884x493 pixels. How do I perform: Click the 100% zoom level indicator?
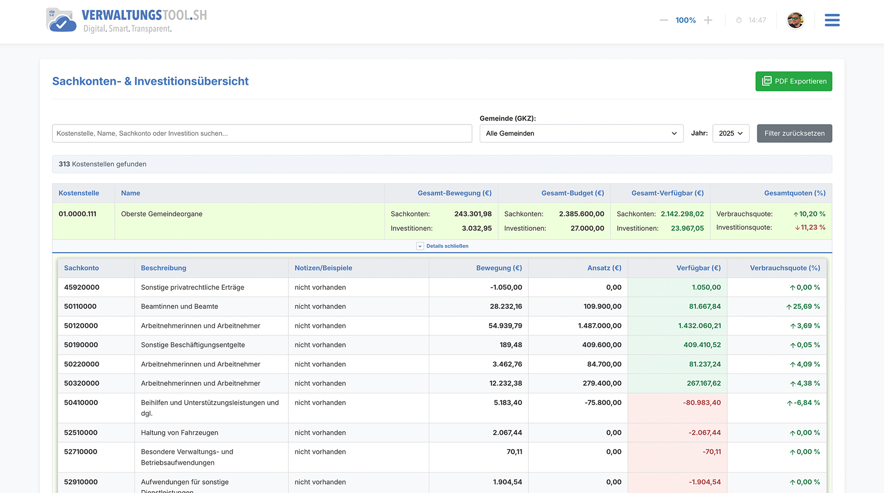[x=686, y=20]
